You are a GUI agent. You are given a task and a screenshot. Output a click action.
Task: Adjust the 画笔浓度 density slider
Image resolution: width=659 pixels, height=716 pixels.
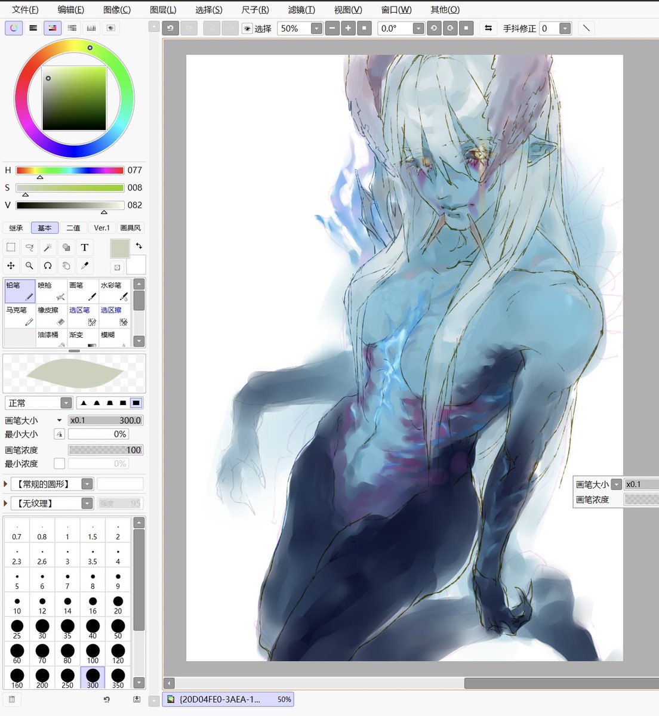coord(106,450)
